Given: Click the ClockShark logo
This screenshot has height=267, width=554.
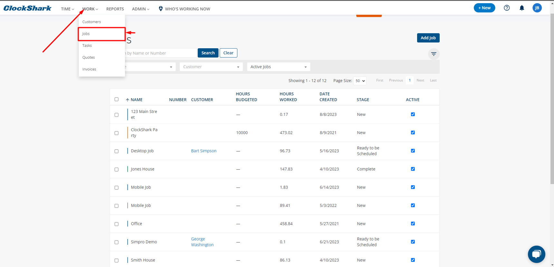Looking at the screenshot, I should (x=27, y=8).
